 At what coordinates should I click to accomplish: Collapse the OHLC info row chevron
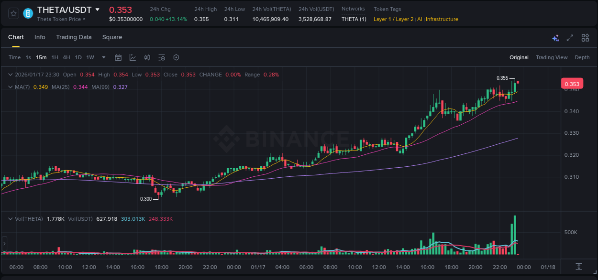click(x=10, y=75)
